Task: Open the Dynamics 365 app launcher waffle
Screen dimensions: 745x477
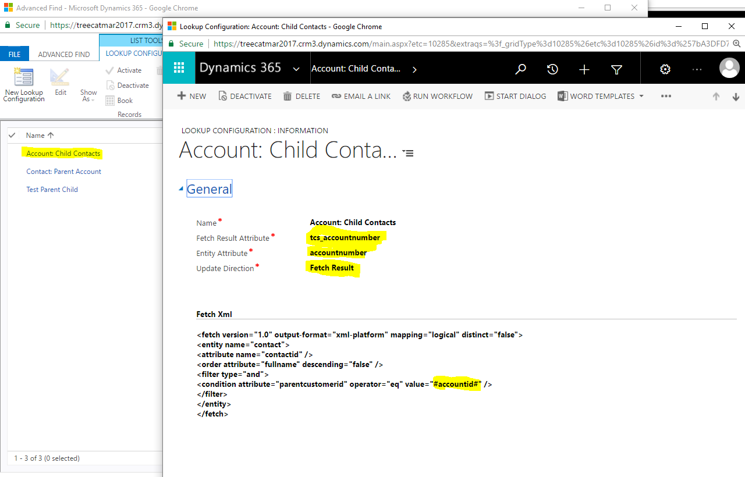Action: coord(179,68)
